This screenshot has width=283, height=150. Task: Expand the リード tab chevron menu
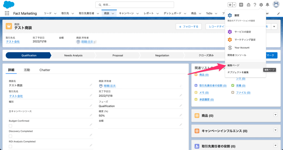[55, 13]
